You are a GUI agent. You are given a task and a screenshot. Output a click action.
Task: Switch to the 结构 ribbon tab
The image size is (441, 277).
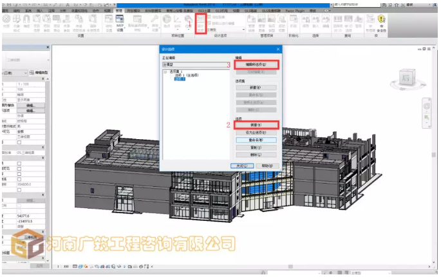pos(17,11)
